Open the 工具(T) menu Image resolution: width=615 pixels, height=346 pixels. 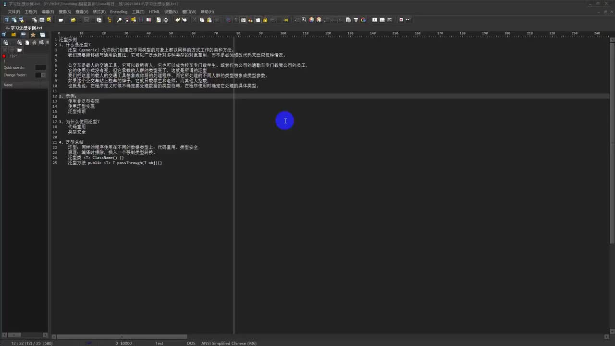click(138, 12)
